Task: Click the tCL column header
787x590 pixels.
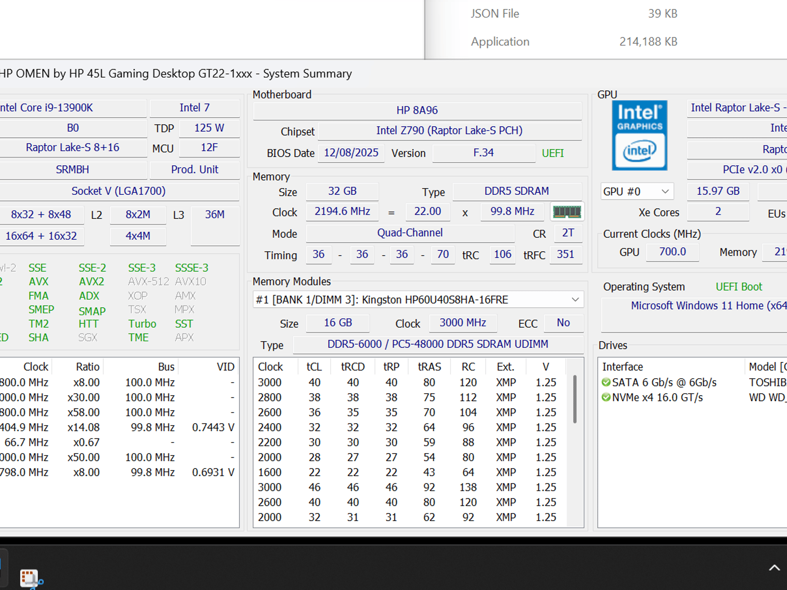Action: click(314, 367)
